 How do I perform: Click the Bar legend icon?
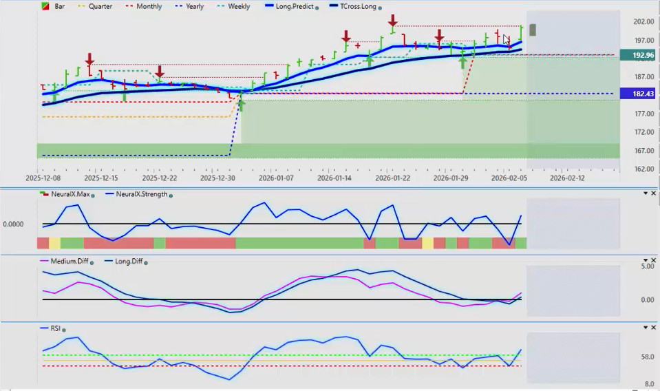(x=45, y=6)
